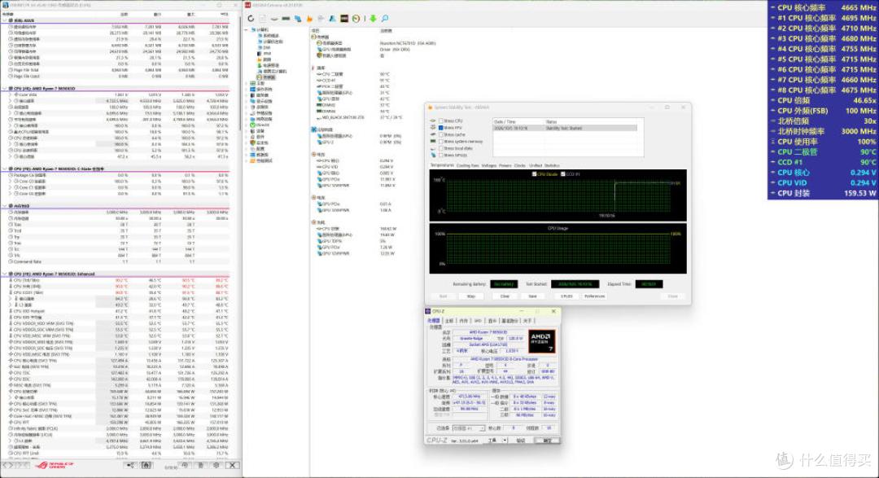Switch to the Cooling Fans tab
The height and width of the screenshot is (478, 879).
467,166
